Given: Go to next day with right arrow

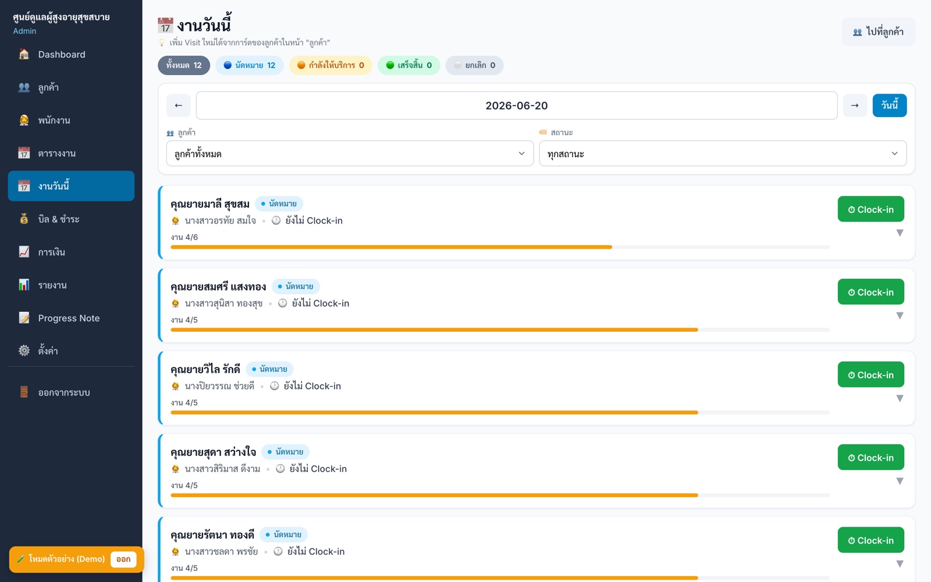Looking at the screenshot, I should (x=855, y=105).
